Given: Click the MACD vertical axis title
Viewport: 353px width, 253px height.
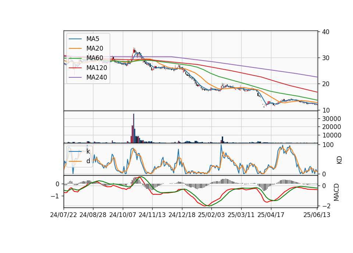Looking at the screenshot, I should (336, 192).
